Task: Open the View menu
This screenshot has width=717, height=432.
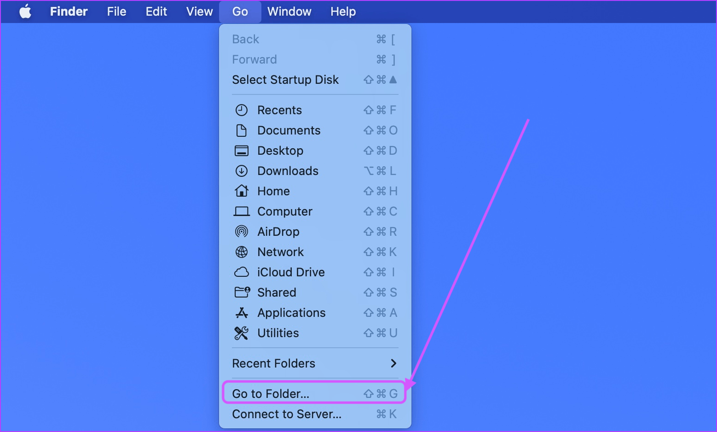Action: pyautogui.click(x=200, y=12)
